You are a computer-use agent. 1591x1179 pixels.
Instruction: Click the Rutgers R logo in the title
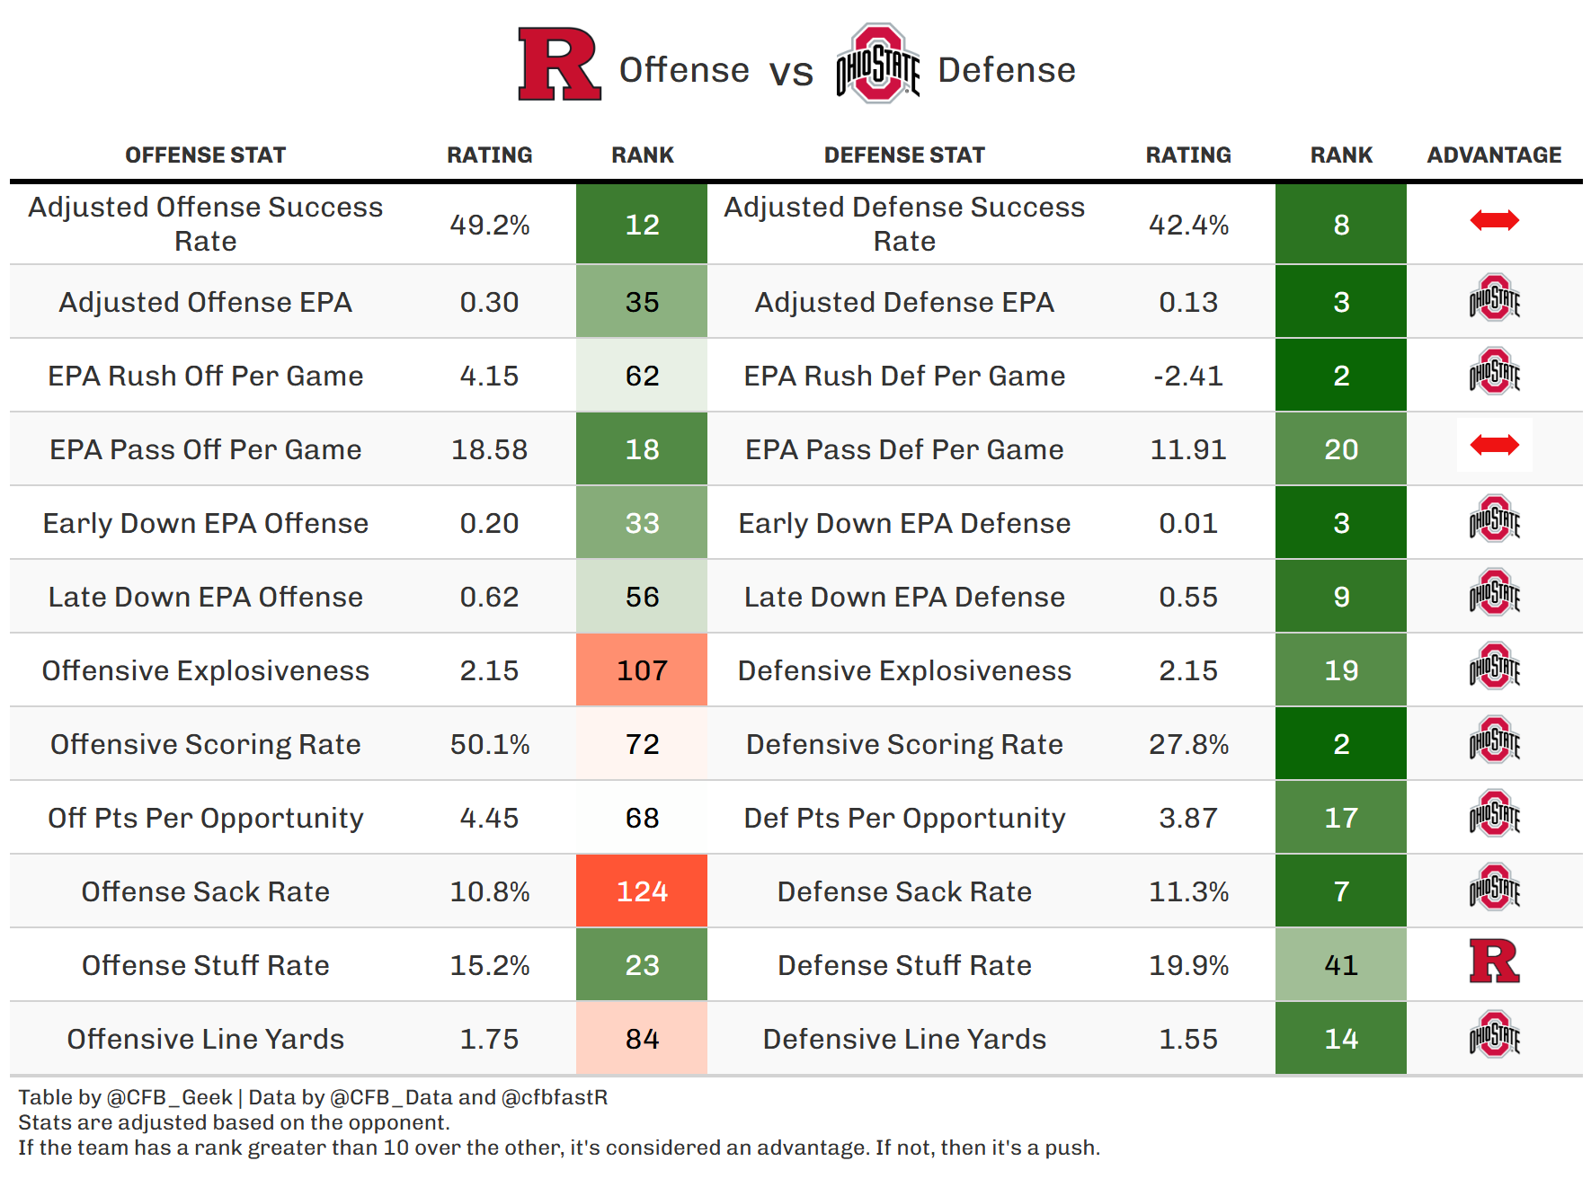point(558,64)
